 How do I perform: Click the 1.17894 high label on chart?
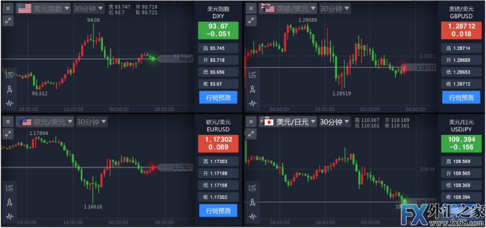(x=39, y=133)
